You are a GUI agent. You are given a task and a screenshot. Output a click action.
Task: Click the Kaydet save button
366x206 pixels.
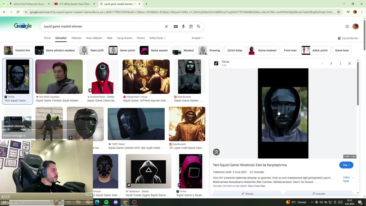click(319, 194)
